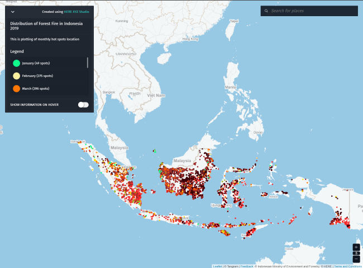Click the Malaysia label on the peninsula

pyautogui.click(x=119, y=148)
